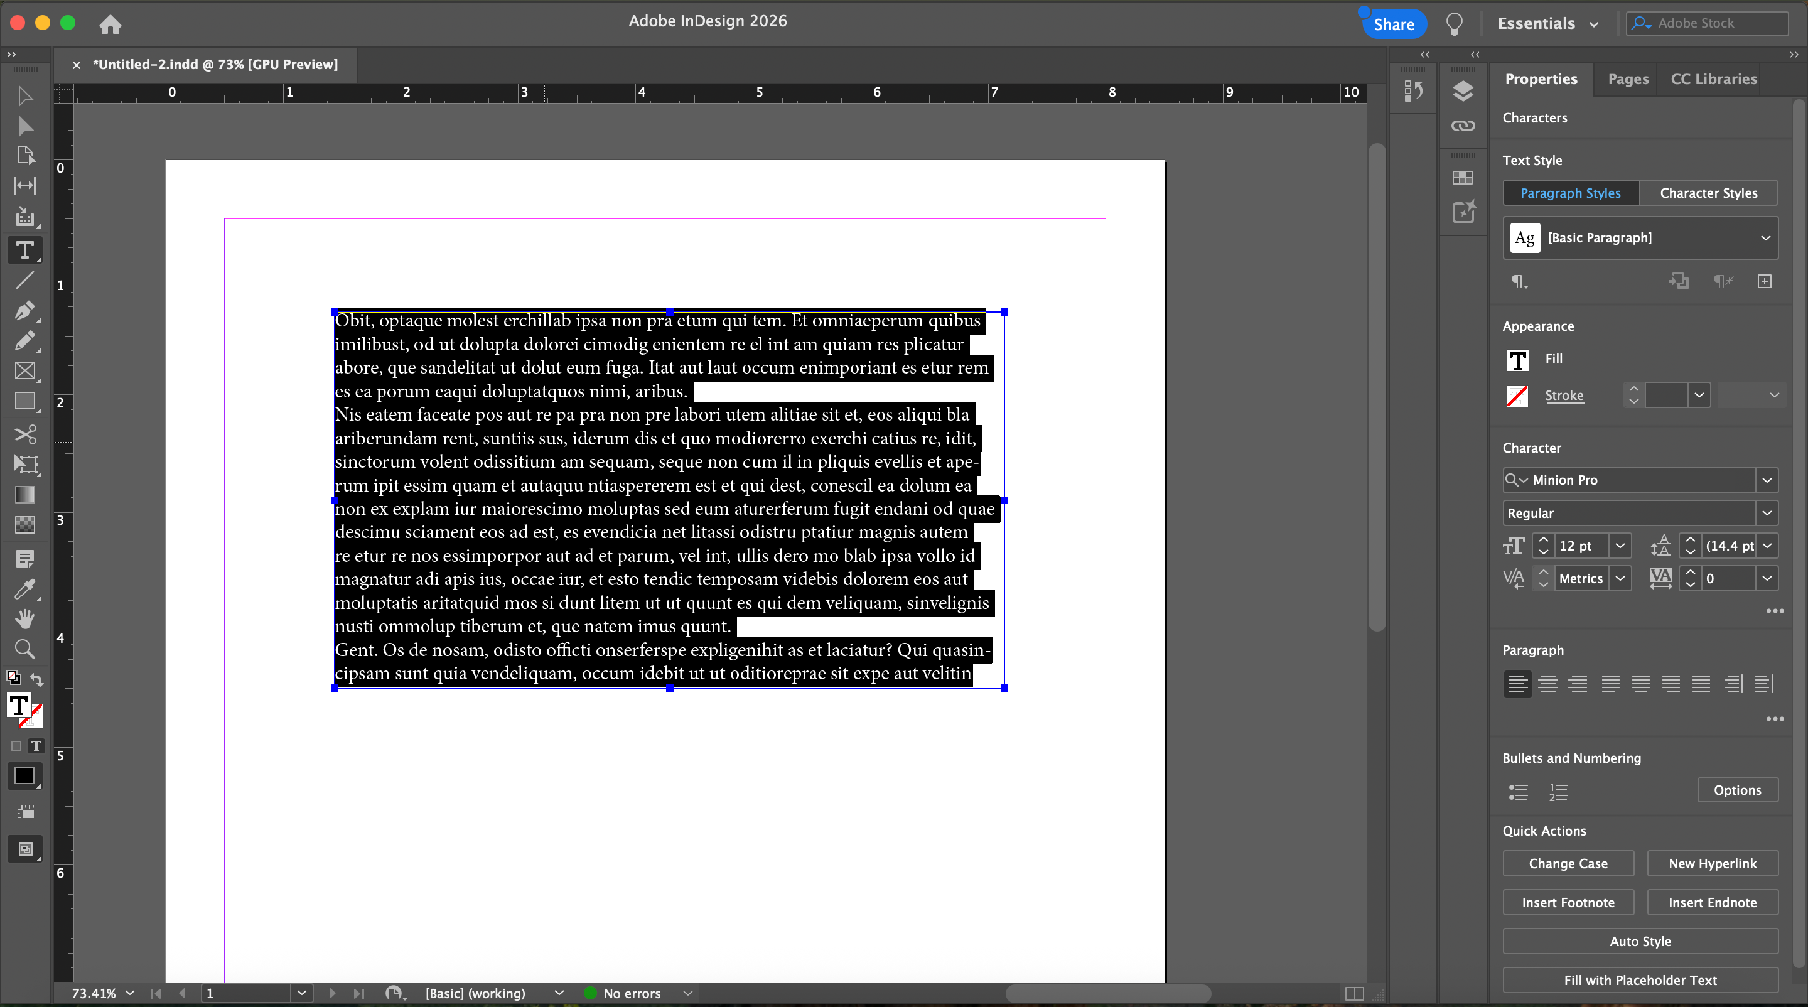
Task: Open the Links panel icon
Action: tap(1463, 126)
